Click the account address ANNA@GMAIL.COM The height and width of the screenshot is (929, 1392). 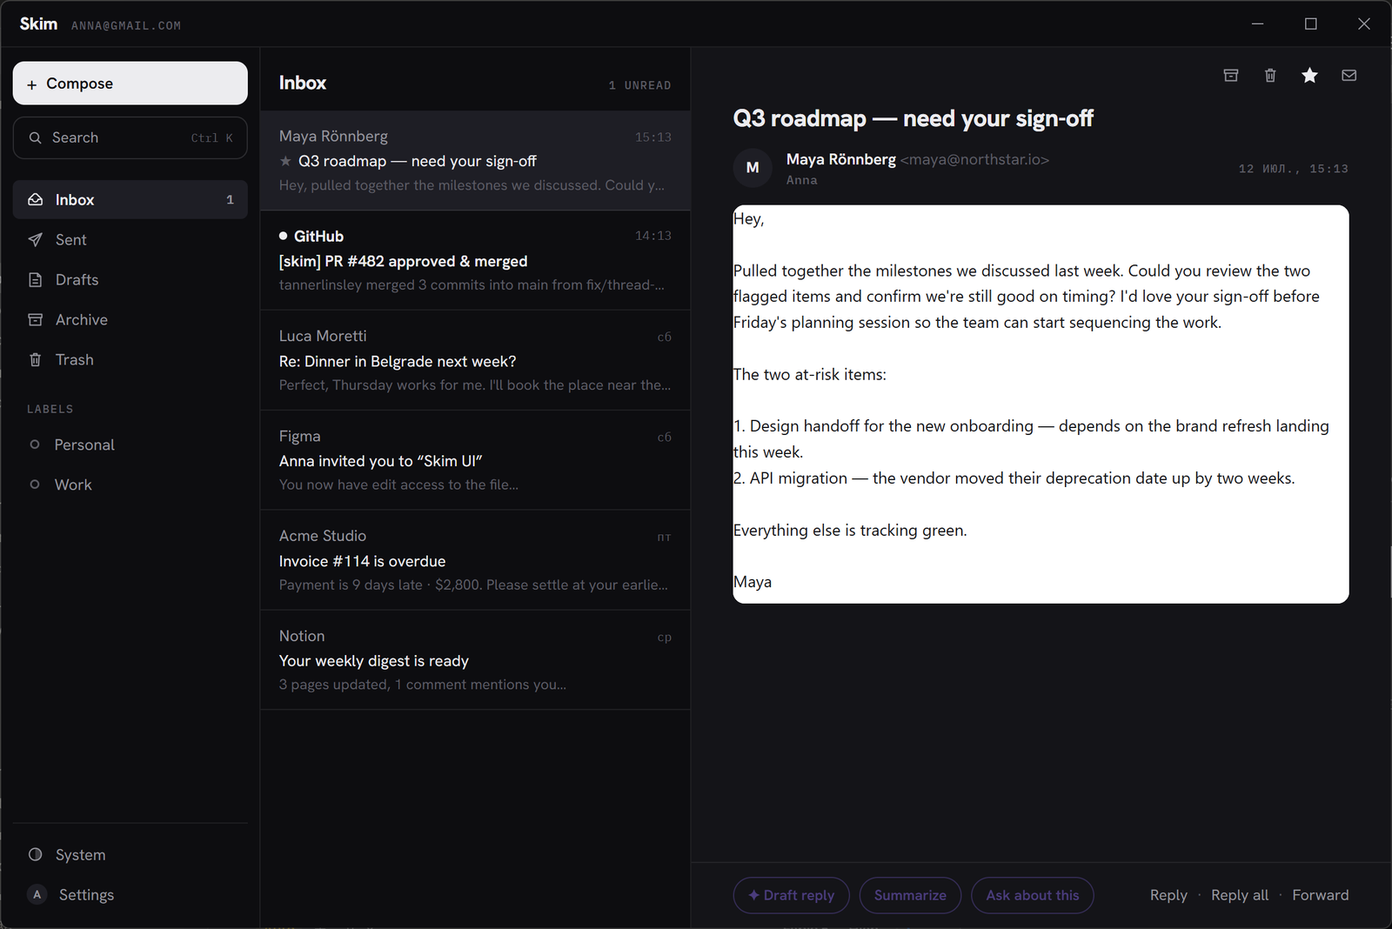(126, 26)
